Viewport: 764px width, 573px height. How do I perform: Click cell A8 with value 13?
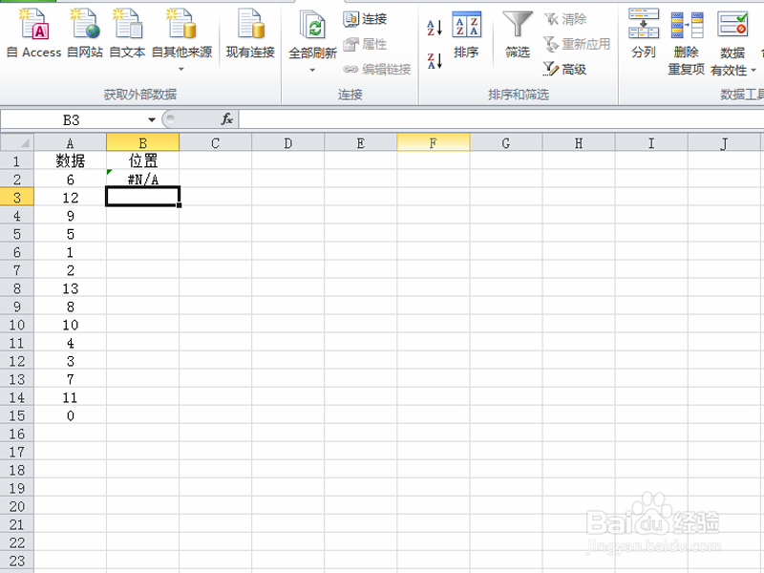click(x=70, y=288)
